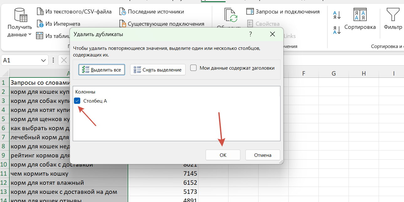Click the Колонны list header

pyautogui.click(x=85, y=92)
